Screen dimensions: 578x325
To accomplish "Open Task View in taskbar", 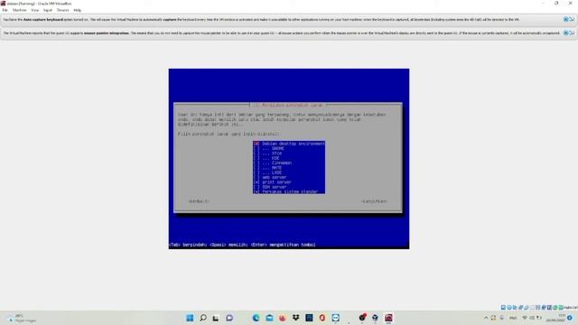I will pyautogui.click(x=216, y=318).
